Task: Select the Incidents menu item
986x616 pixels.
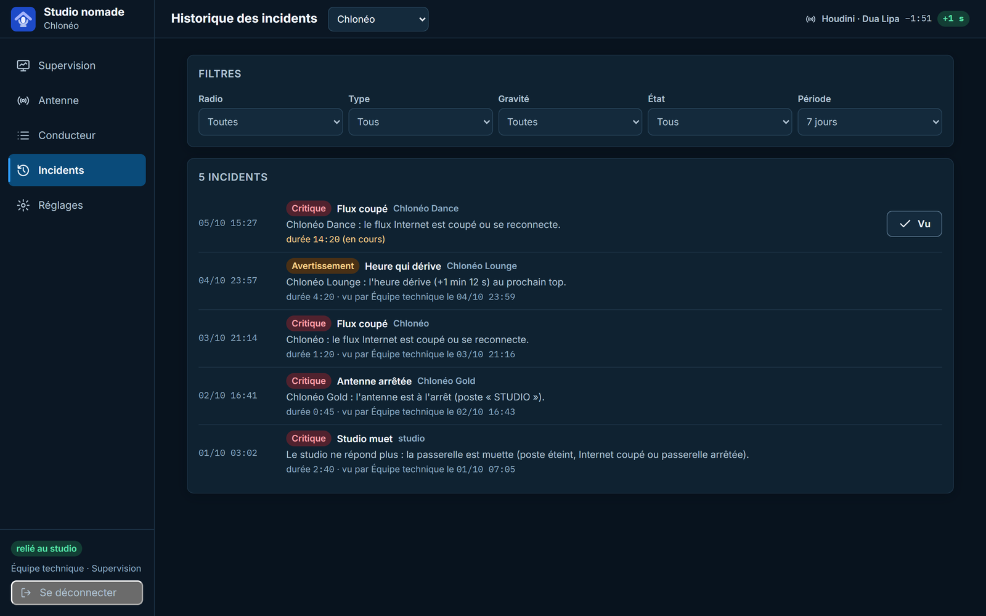Action: (77, 170)
